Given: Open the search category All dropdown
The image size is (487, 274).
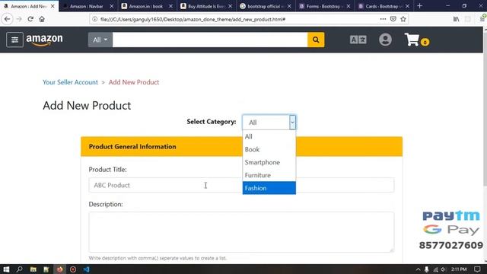Looking at the screenshot, I should coord(100,40).
